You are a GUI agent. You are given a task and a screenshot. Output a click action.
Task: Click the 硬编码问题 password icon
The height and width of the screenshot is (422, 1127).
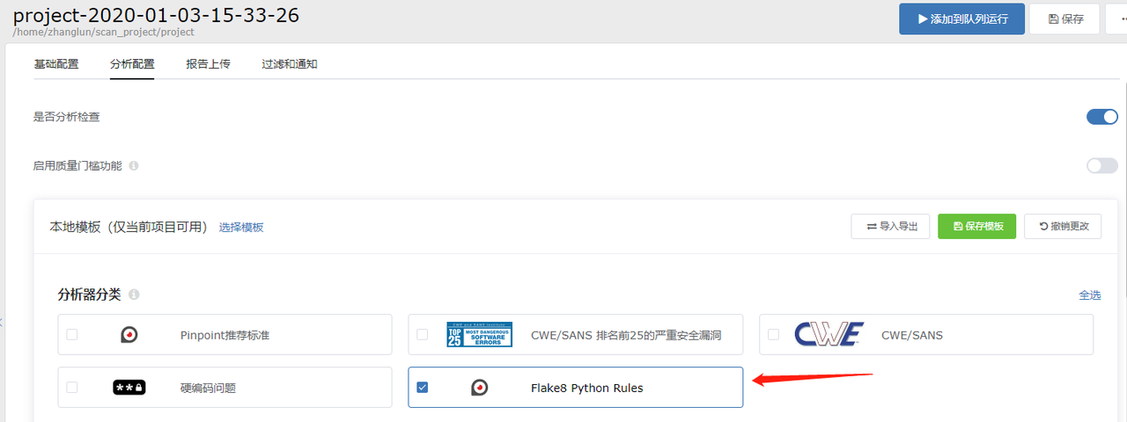(129, 387)
